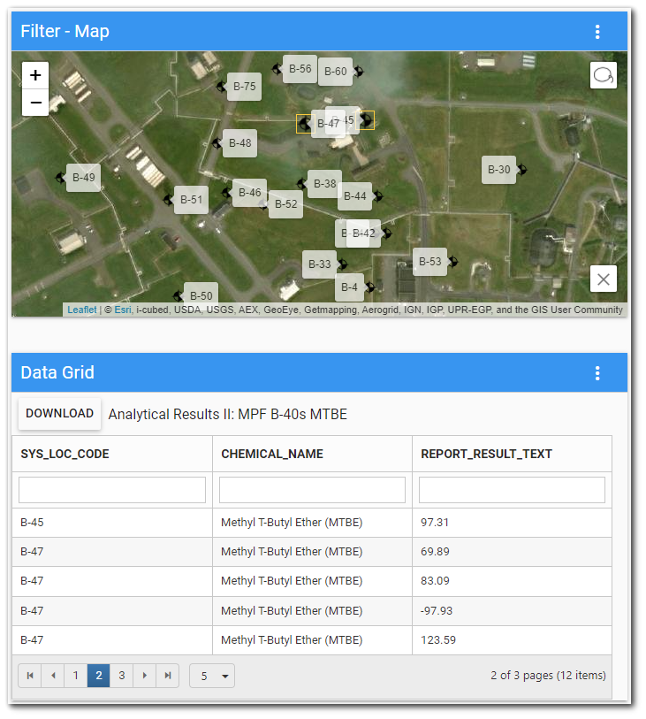Viewport: 646px width, 719px height.
Task: Select the B-53 location marker
Action: [452, 262]
